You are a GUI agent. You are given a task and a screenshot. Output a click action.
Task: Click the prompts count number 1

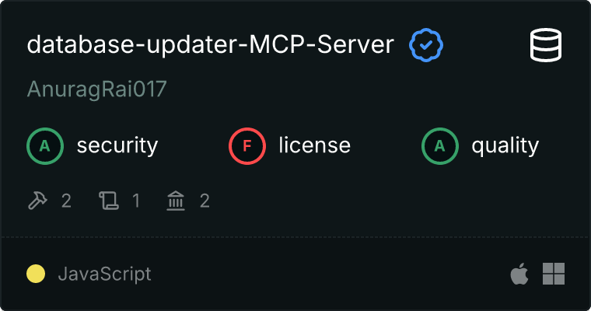pos(136,201)
